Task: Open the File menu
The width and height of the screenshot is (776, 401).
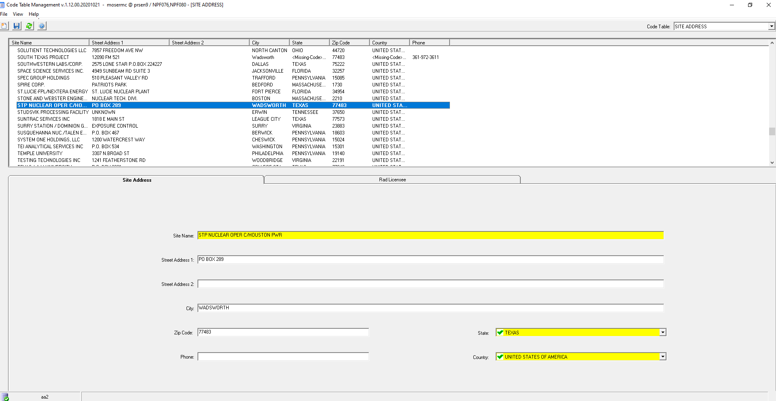Action: (x=4, y=14)
